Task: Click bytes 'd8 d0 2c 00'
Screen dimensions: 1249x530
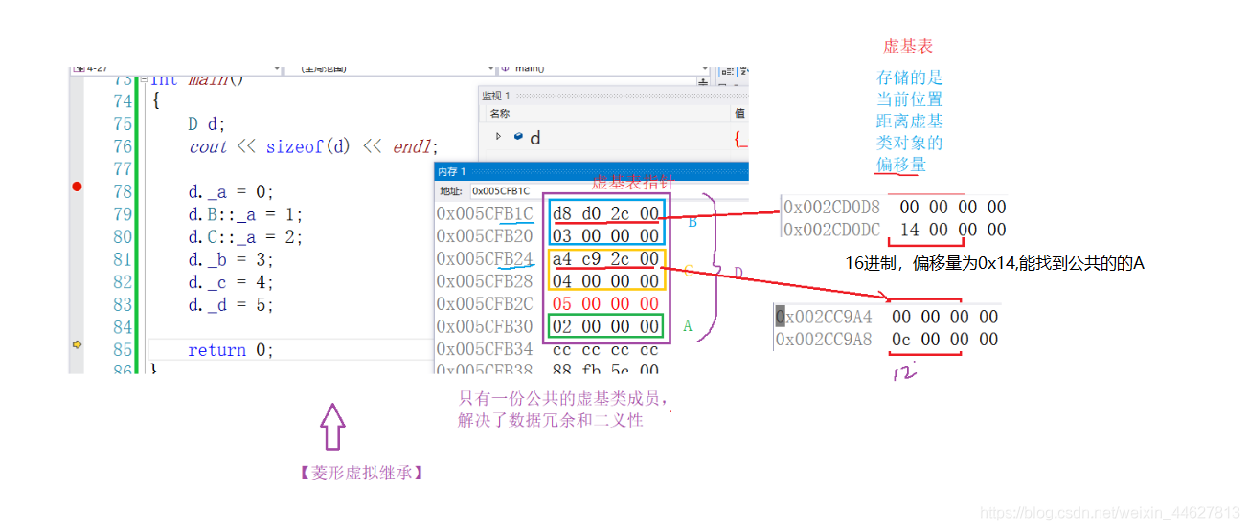Action: [606, 213]
